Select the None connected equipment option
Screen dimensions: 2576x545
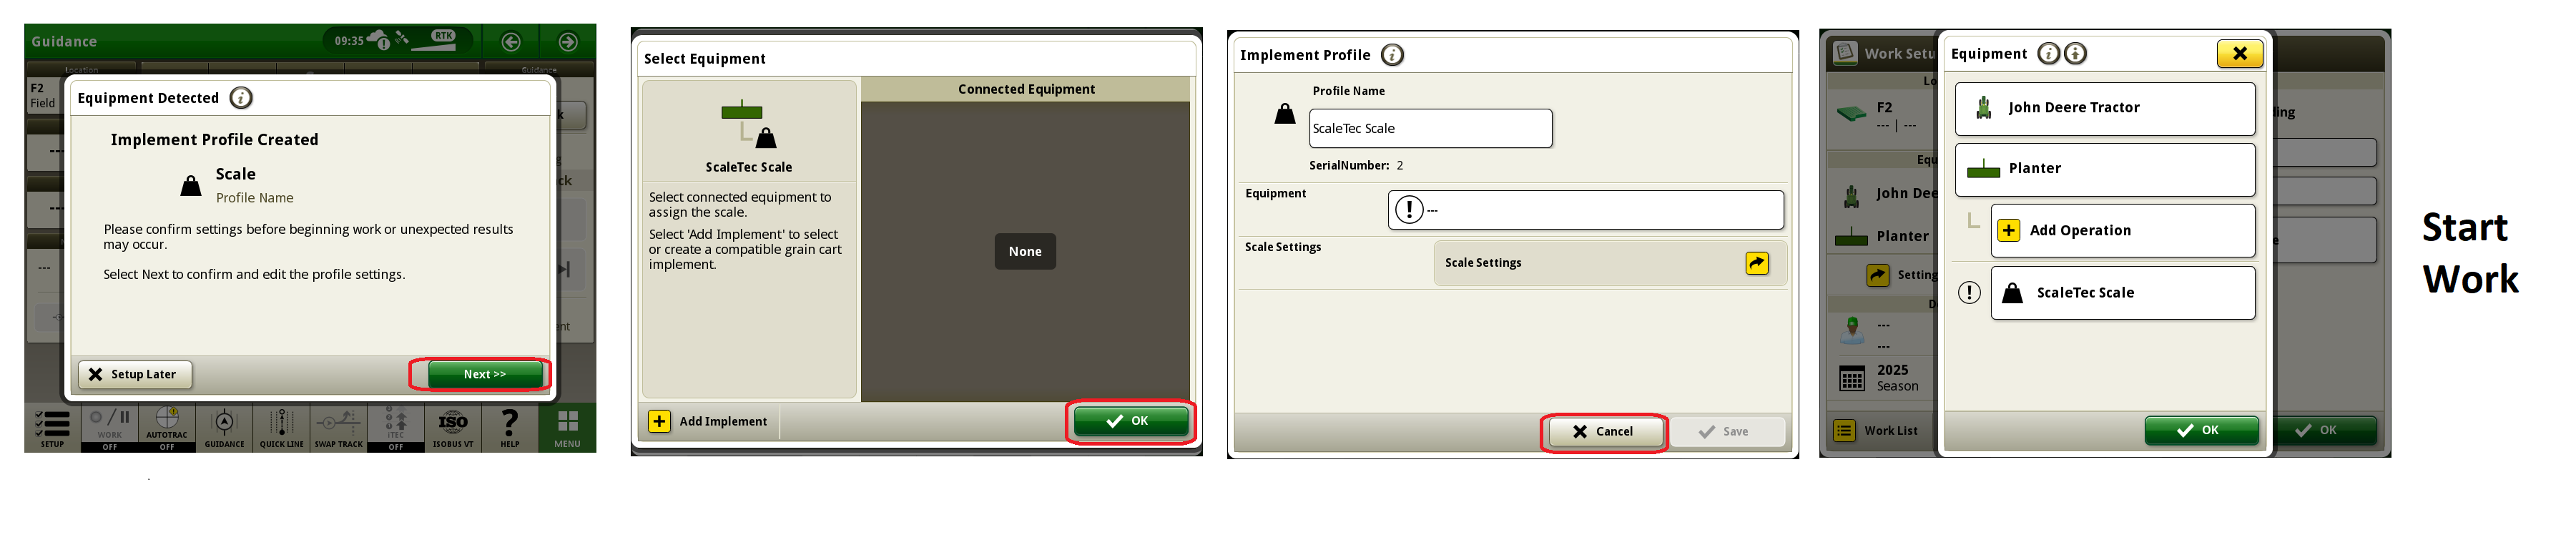pyautogui.click(x=1025, y=252)
